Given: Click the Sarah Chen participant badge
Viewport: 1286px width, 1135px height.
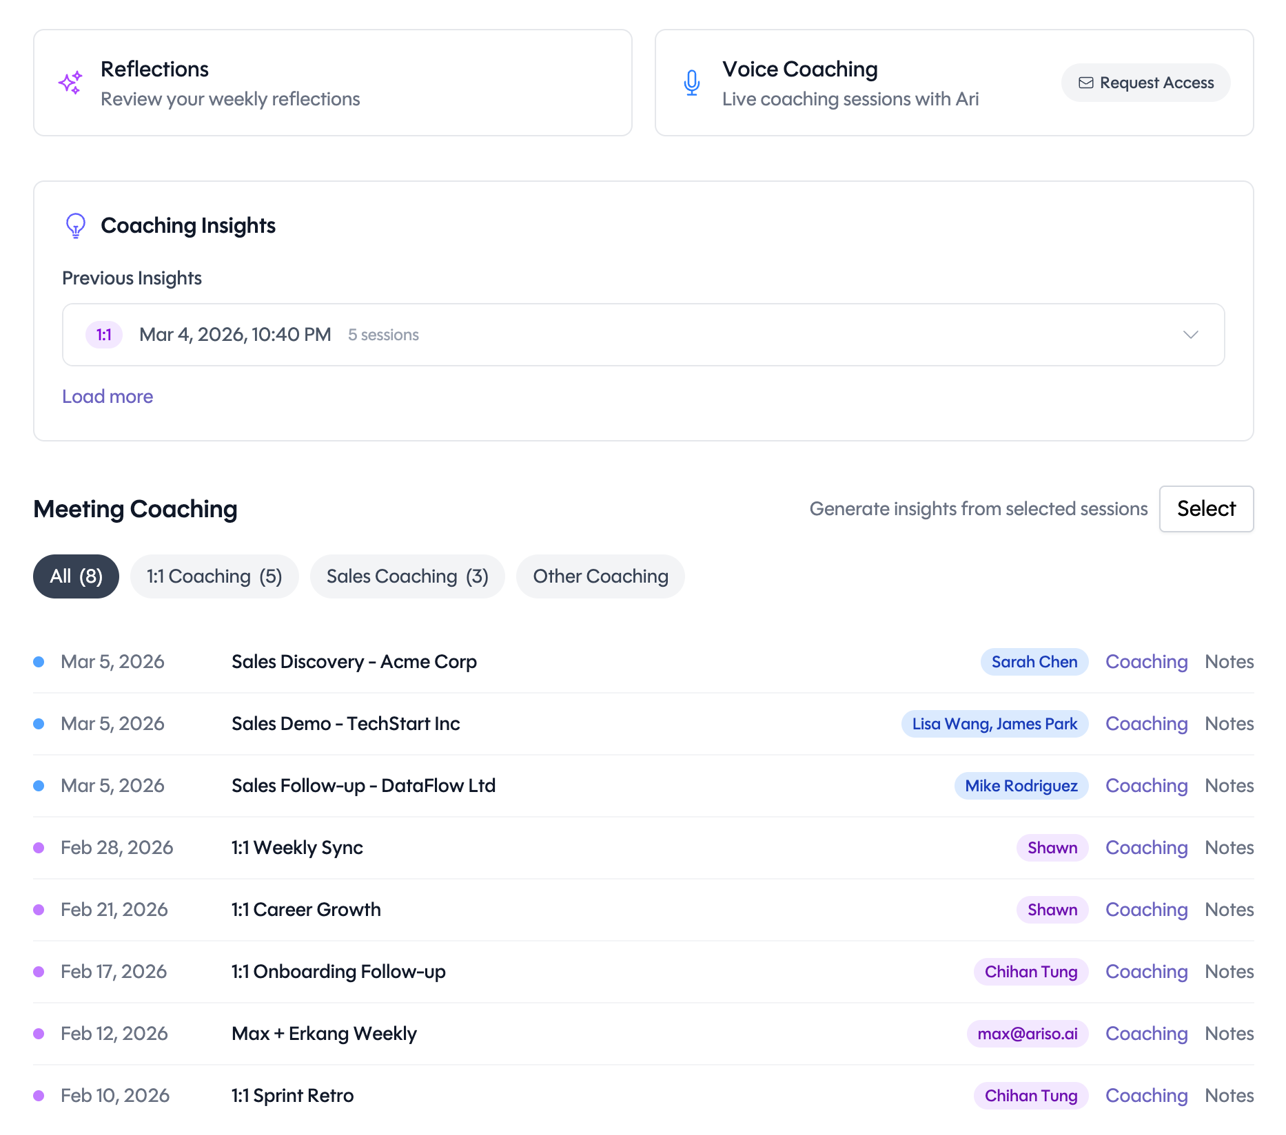Looking at the screenshot, I should point(1034,661).
